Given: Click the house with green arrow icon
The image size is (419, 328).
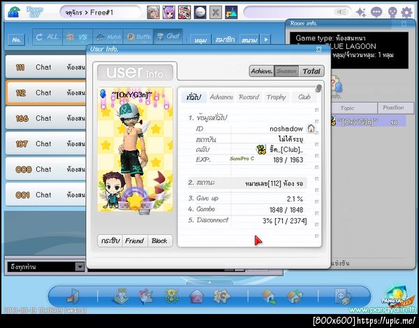Looking at the screenshot, I should (269, 297).
